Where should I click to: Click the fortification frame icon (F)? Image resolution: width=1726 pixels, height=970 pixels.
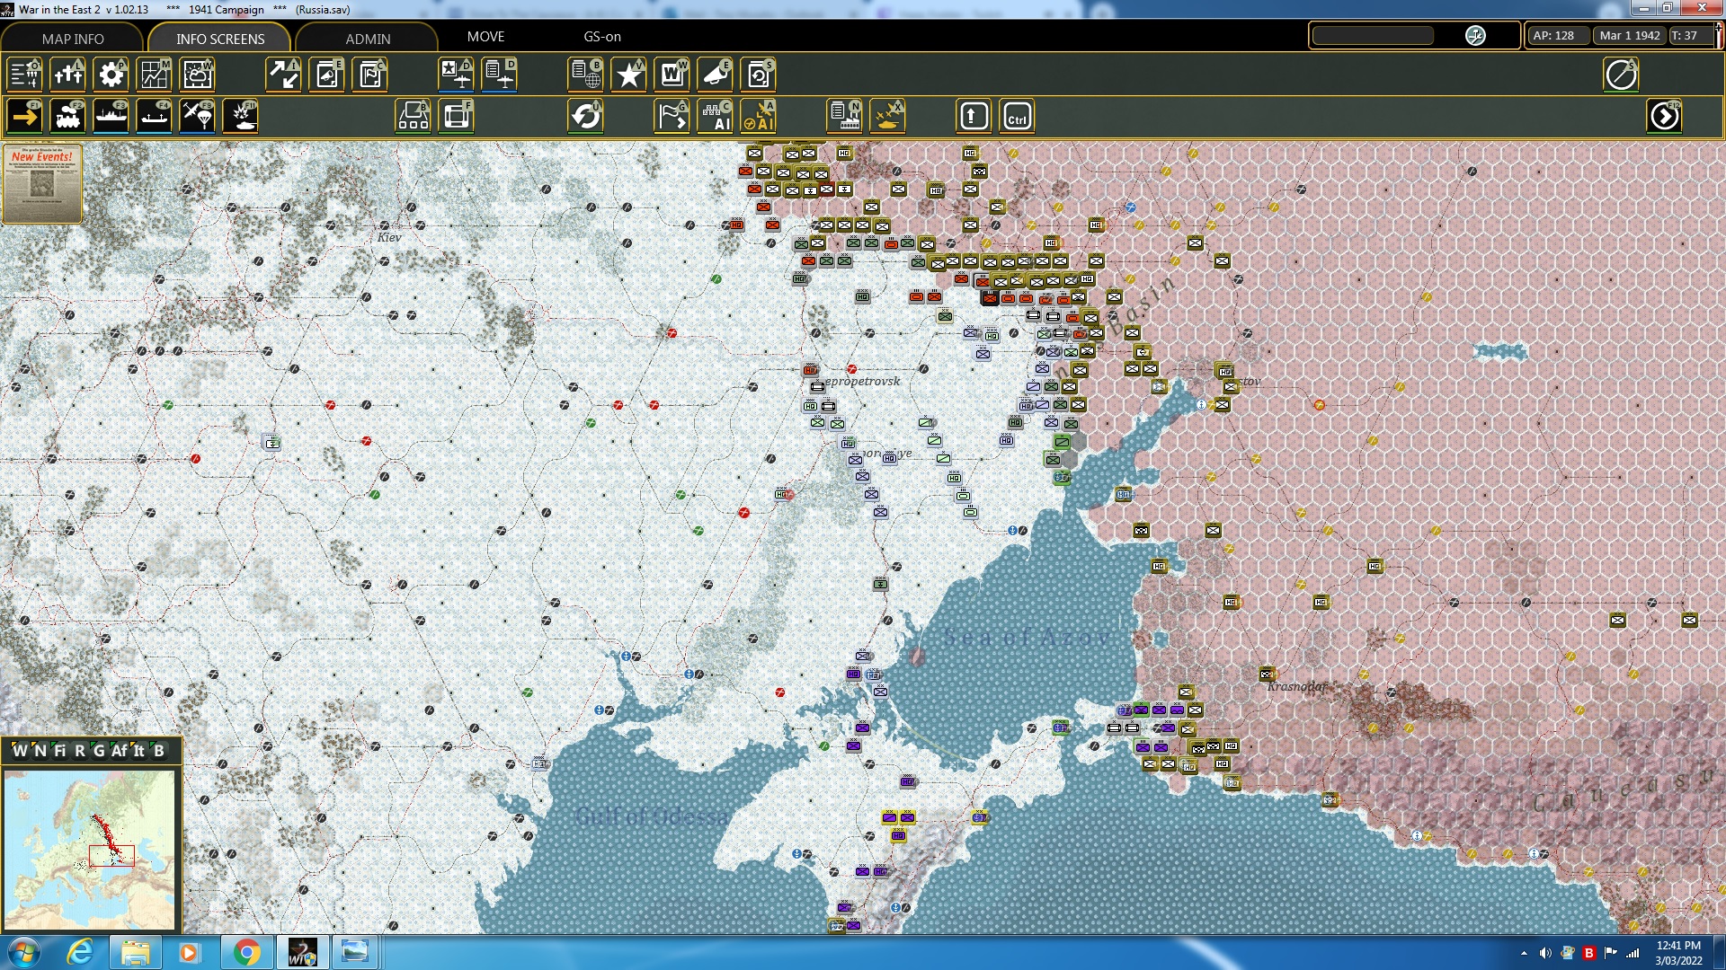pos(456,117)
